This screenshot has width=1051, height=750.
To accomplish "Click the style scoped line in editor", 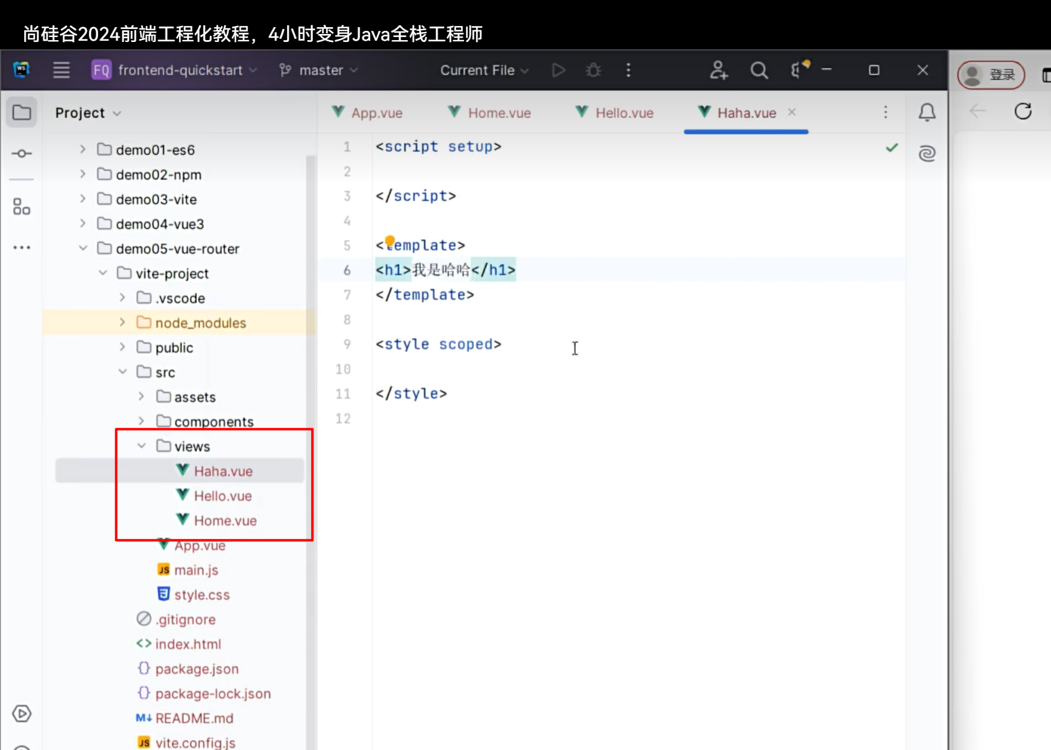I will pyautogui.click(x=438, y=344).
